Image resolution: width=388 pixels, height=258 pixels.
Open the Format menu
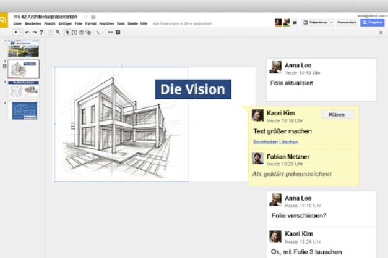click(x=90, y=23)
